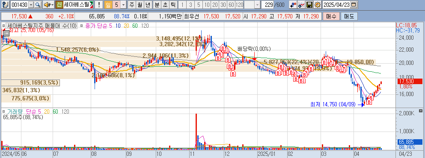
Task: Click the 345,832(1.3%) volume profile label
Action: [x=21, y=90]
